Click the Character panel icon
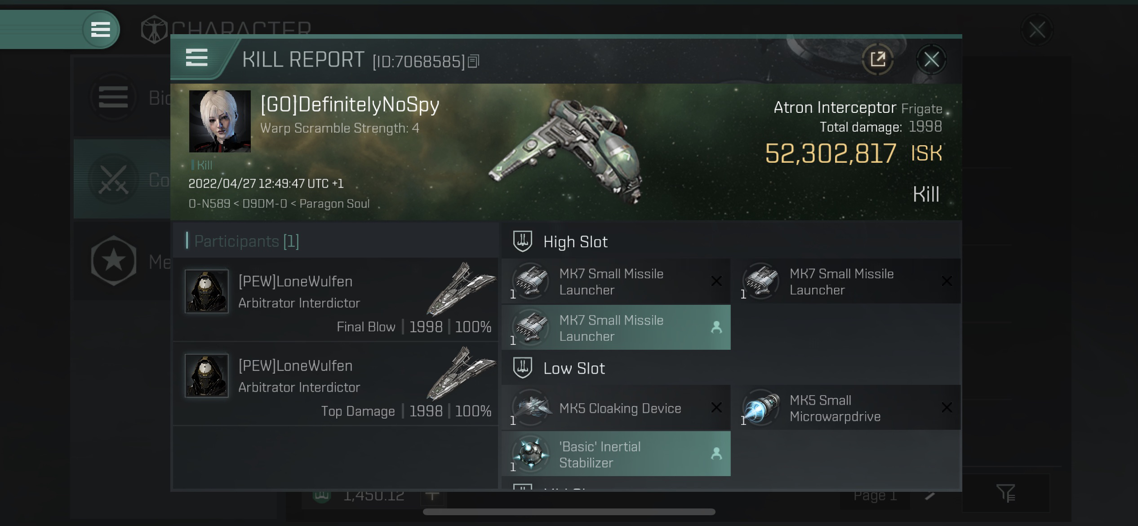Image resolution: width=1138 pixels, height=526 pixels. [x=153, y=29]
